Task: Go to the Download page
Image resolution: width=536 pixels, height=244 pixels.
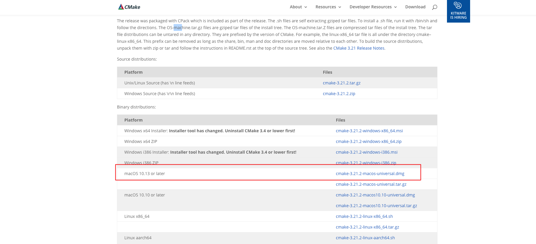Action: [415, 7]
